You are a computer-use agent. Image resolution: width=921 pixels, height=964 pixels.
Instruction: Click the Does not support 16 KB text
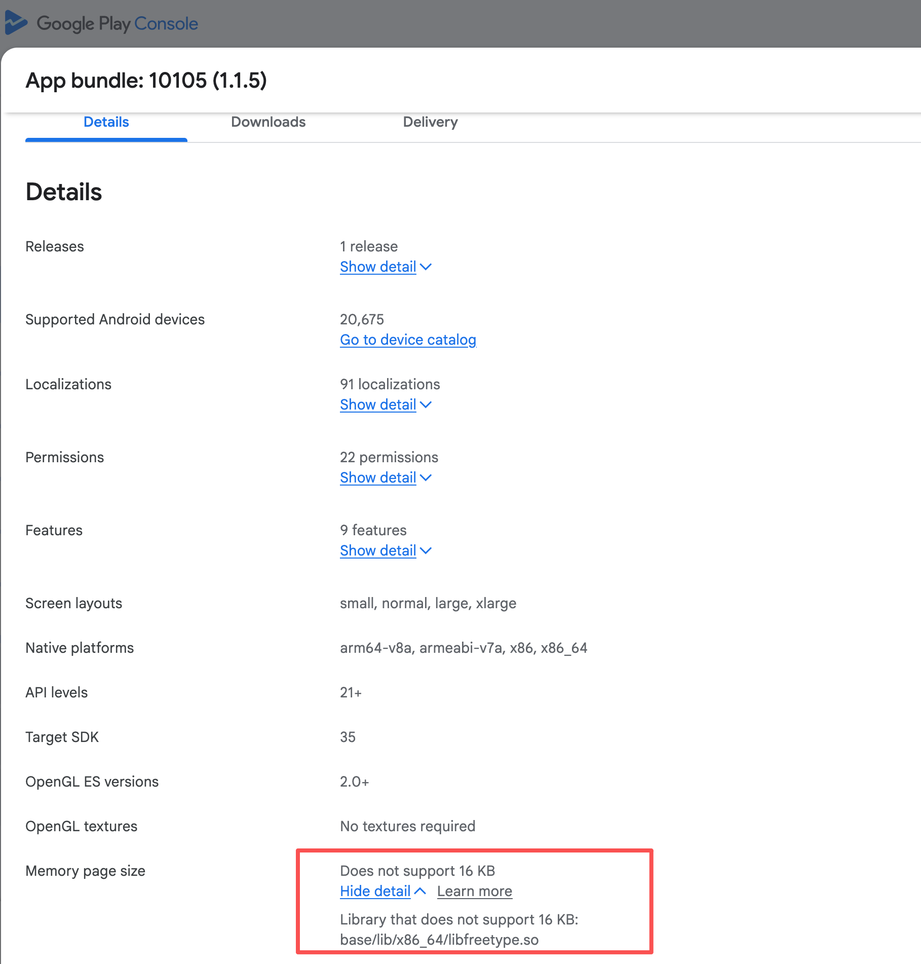click(x=417, y=871)
